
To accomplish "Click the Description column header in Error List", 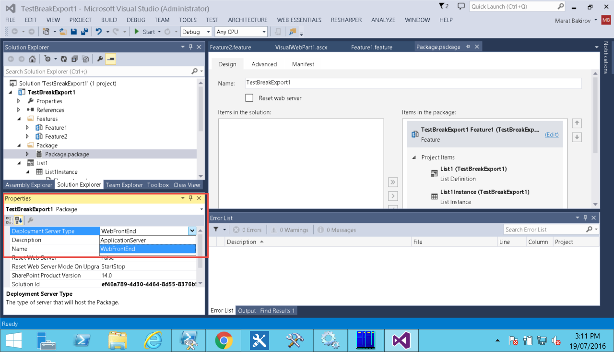I will coord(319,242).
